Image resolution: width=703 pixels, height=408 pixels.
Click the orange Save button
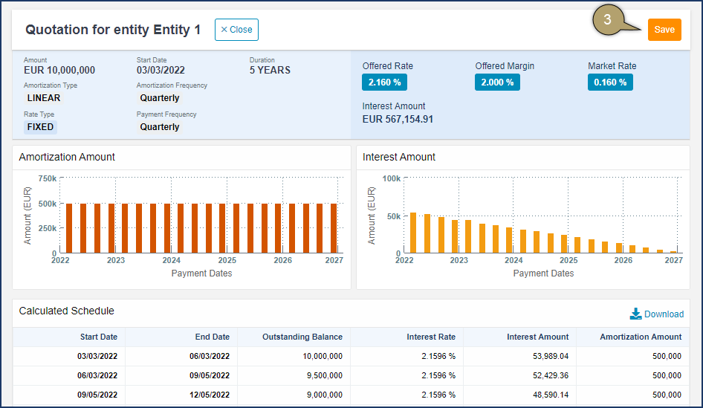click(x=664, y=30)
